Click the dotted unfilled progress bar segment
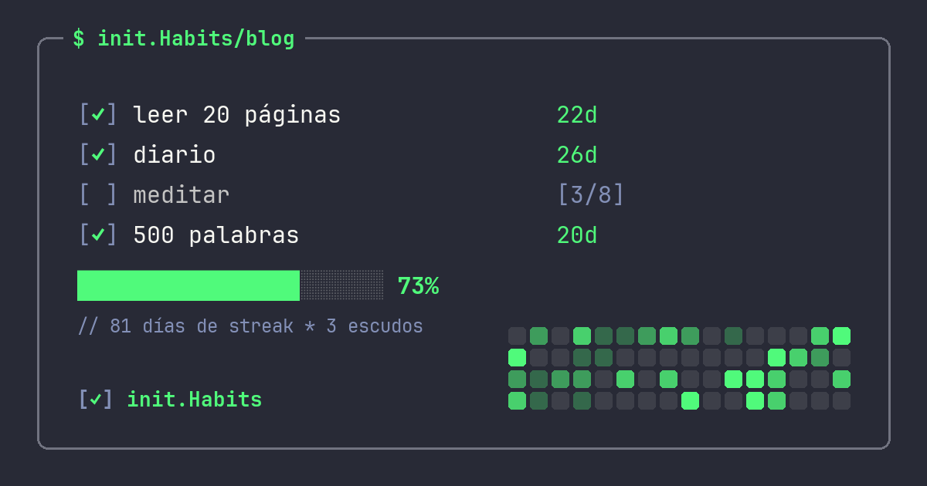 pos(341,285)
